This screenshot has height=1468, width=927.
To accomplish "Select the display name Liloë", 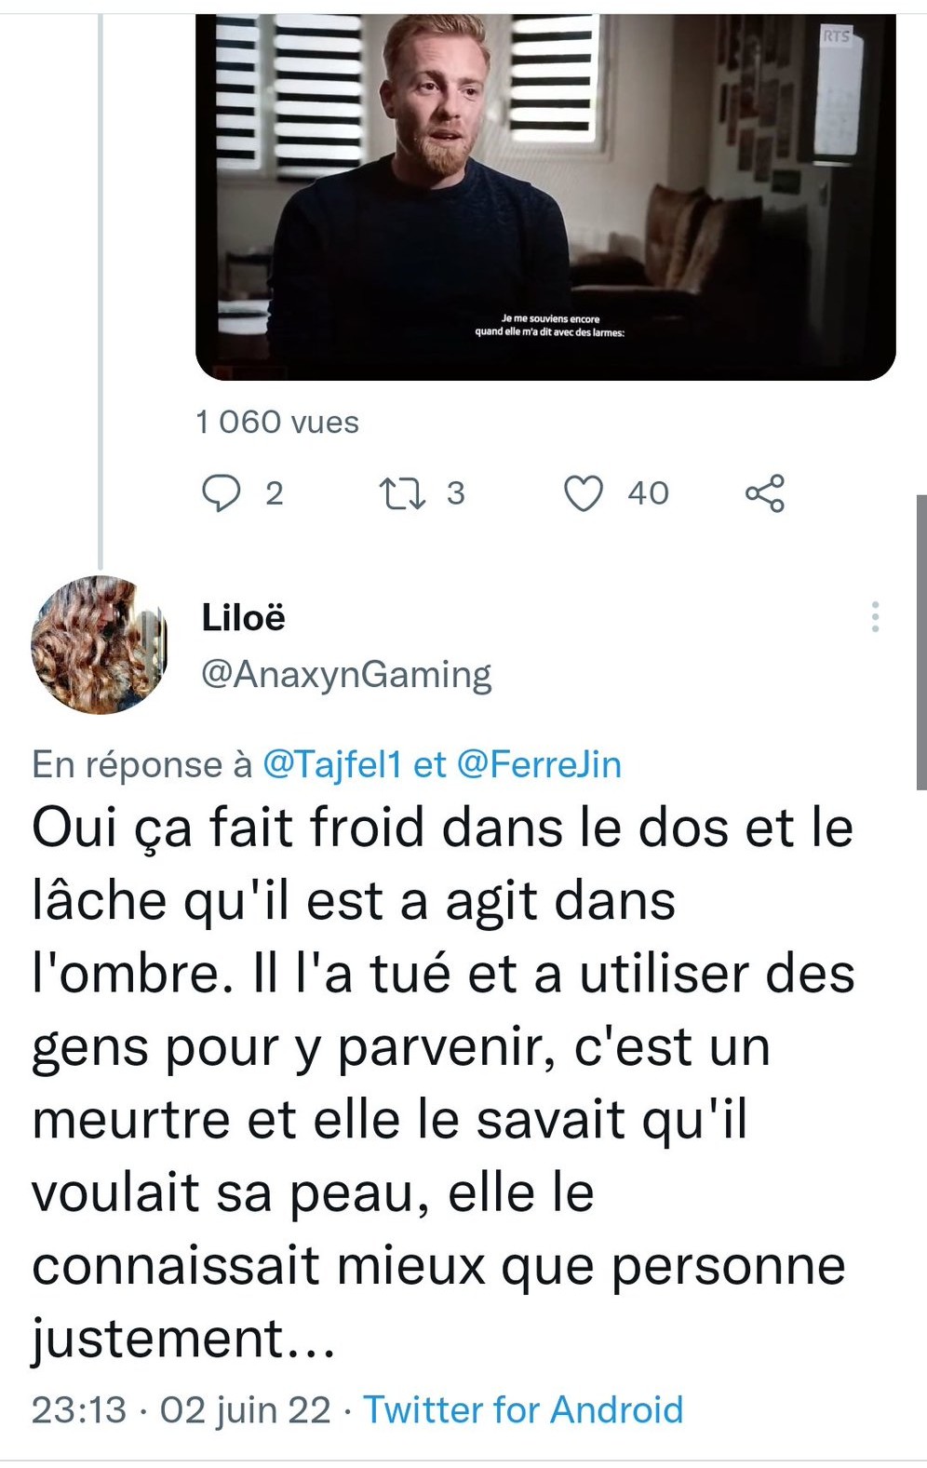I will coord(243,617).
